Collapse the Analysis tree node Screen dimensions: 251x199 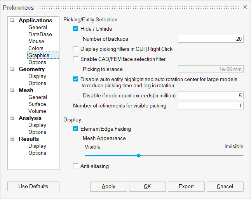(12, 118)
